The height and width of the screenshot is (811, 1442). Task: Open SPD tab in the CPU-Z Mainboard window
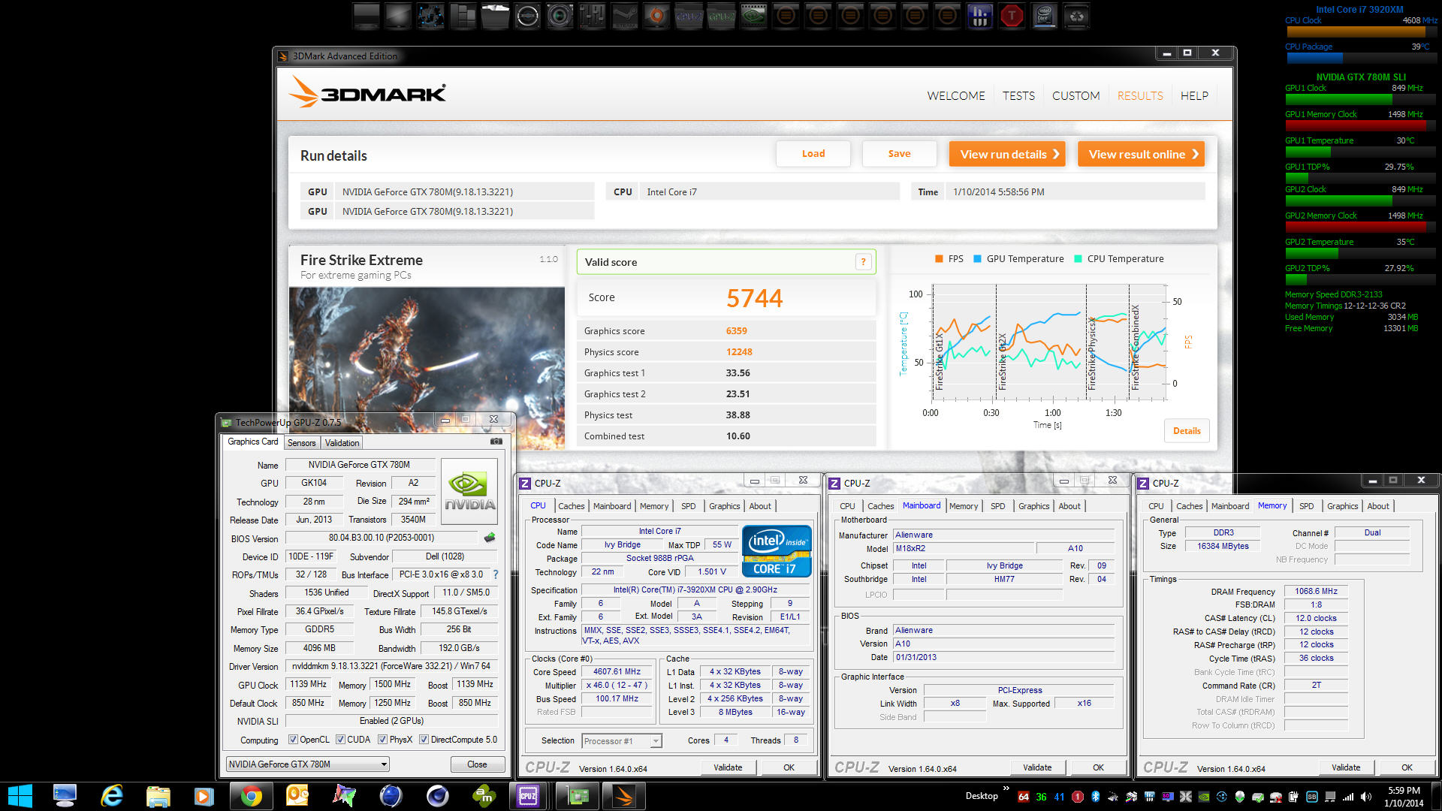(997, 506)
